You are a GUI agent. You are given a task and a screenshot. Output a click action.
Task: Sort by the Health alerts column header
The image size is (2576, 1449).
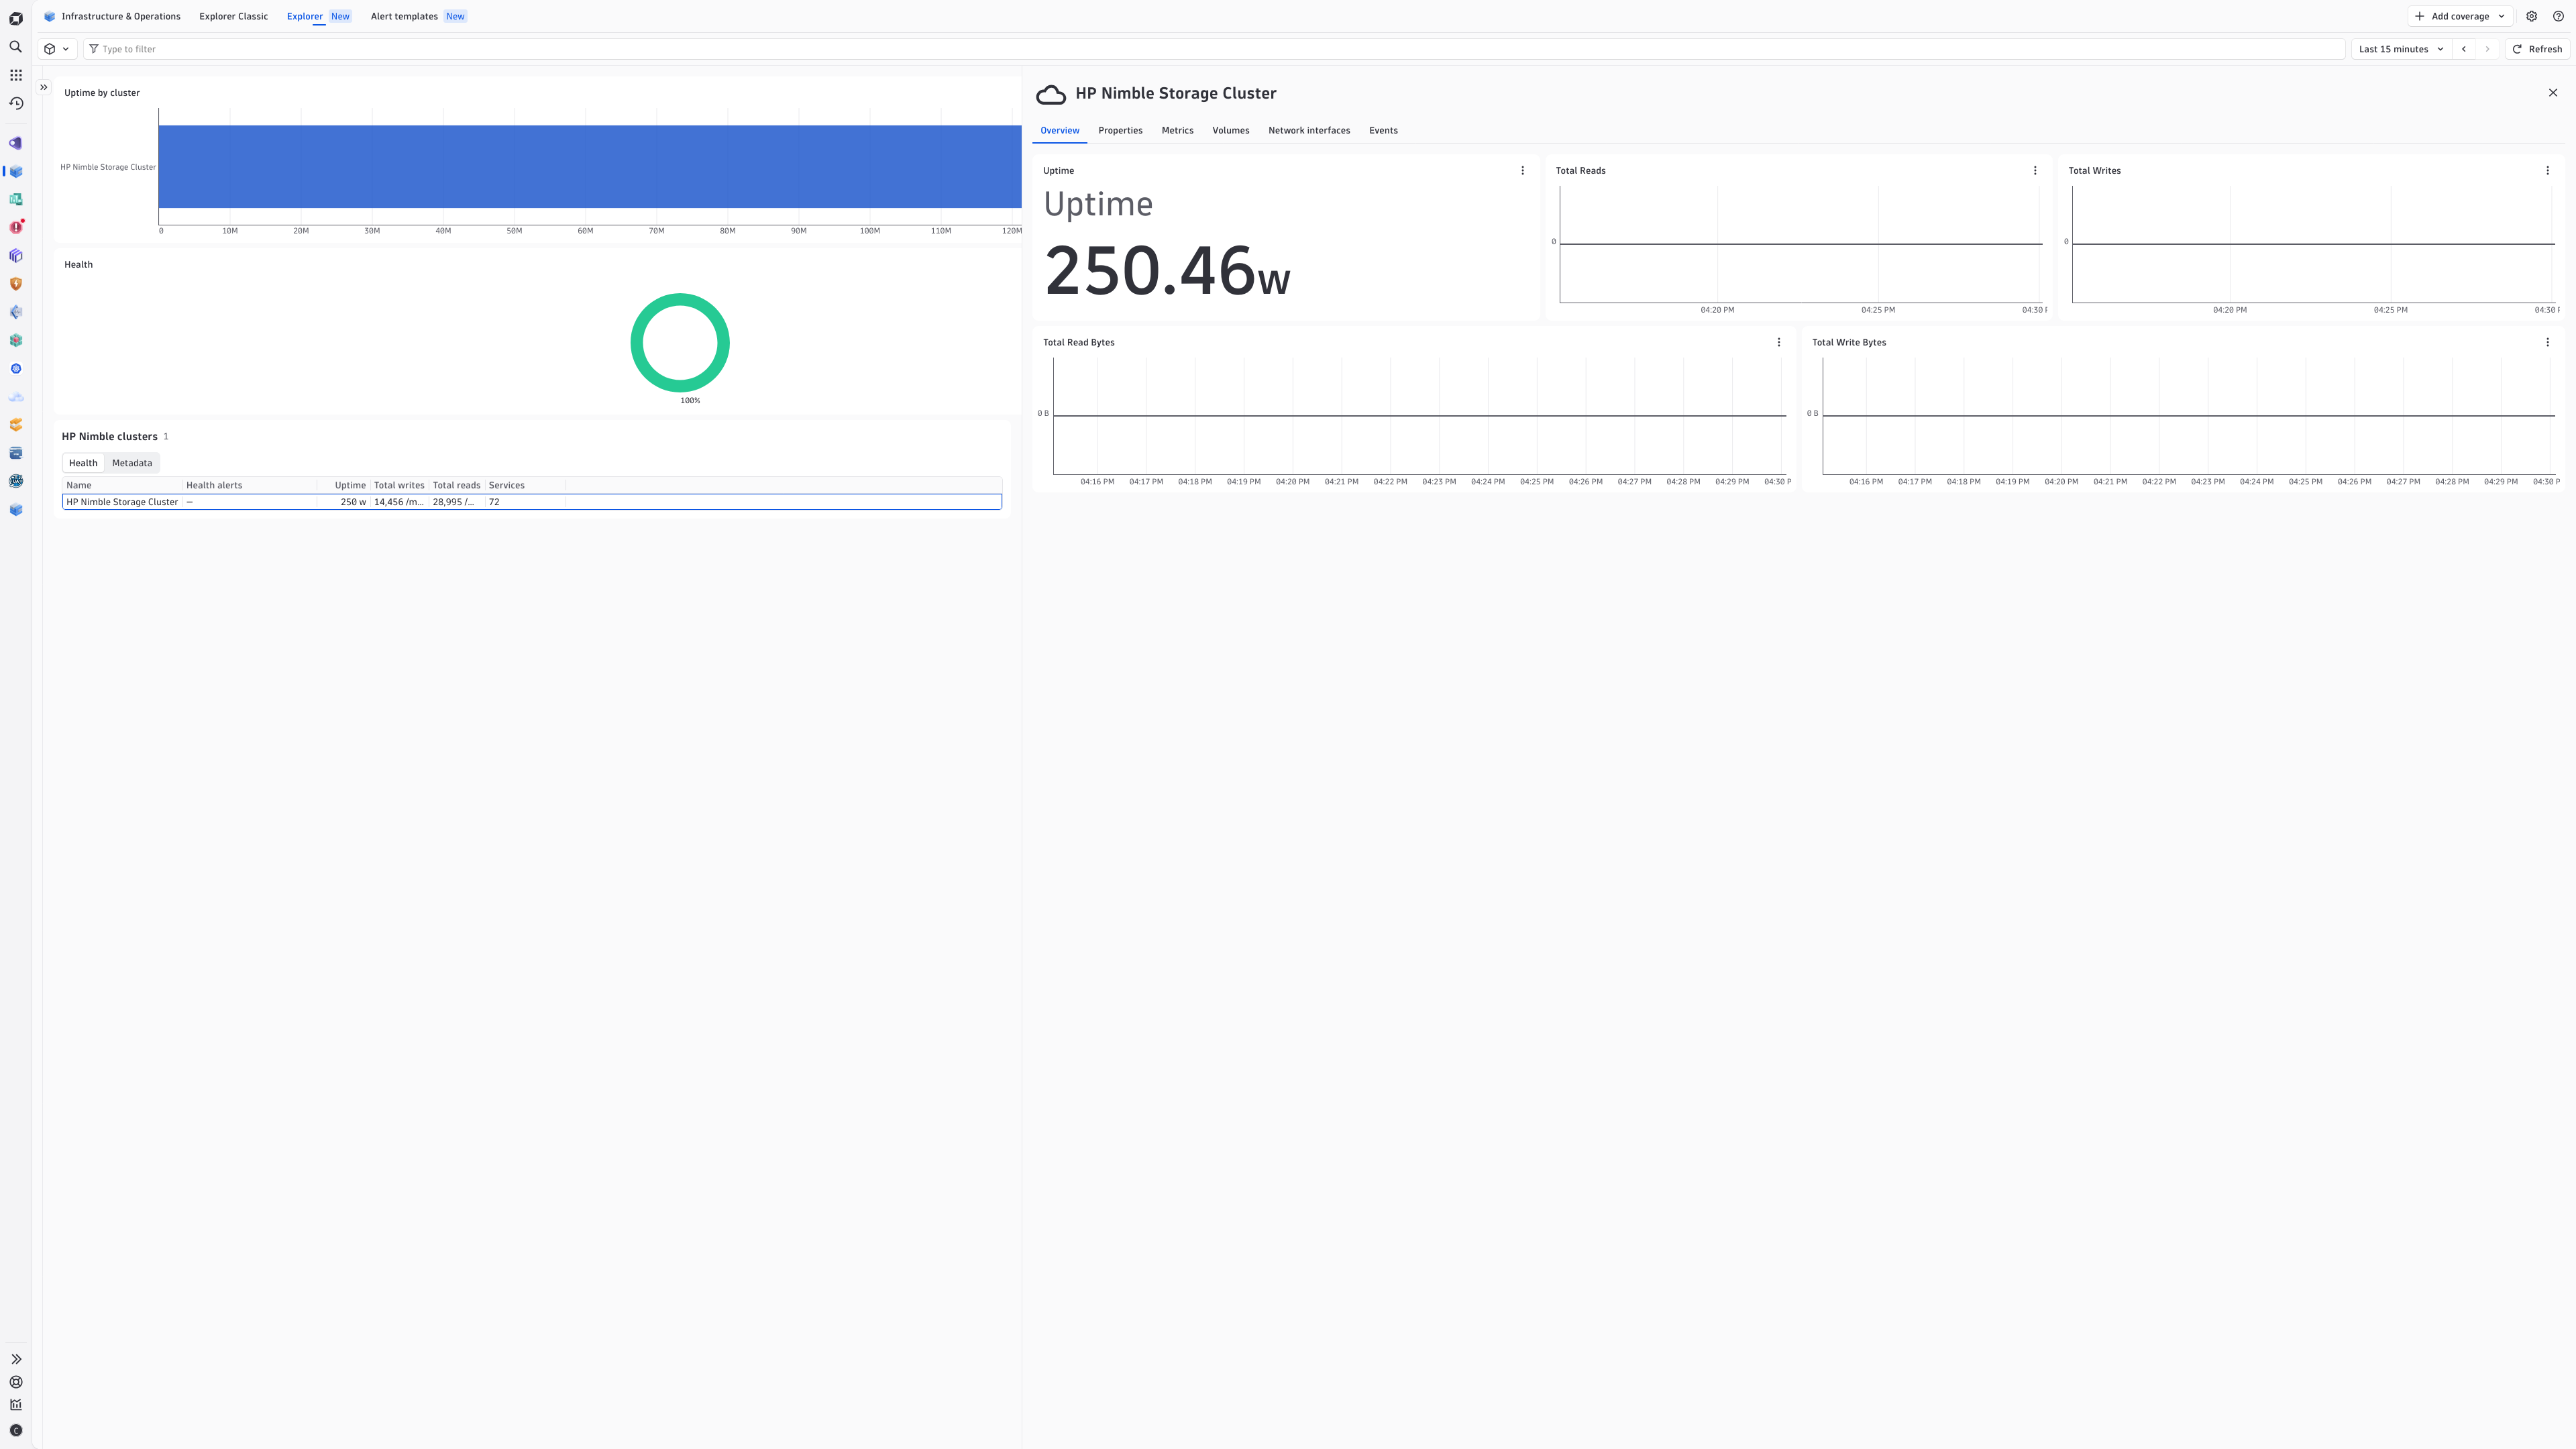[x=249, y=485]
